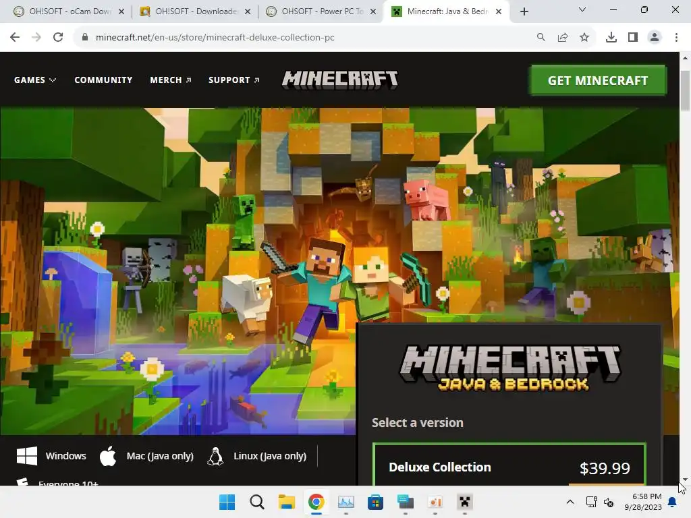Open the oCam recorder taskbar icon
Viewport: 691px width, 518px height.
435,502
